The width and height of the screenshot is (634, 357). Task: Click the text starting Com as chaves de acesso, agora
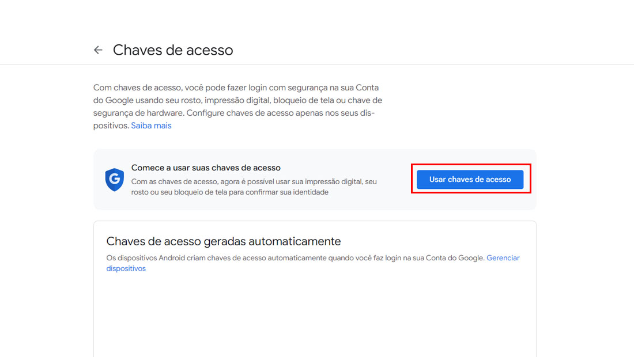coord(254,187)
